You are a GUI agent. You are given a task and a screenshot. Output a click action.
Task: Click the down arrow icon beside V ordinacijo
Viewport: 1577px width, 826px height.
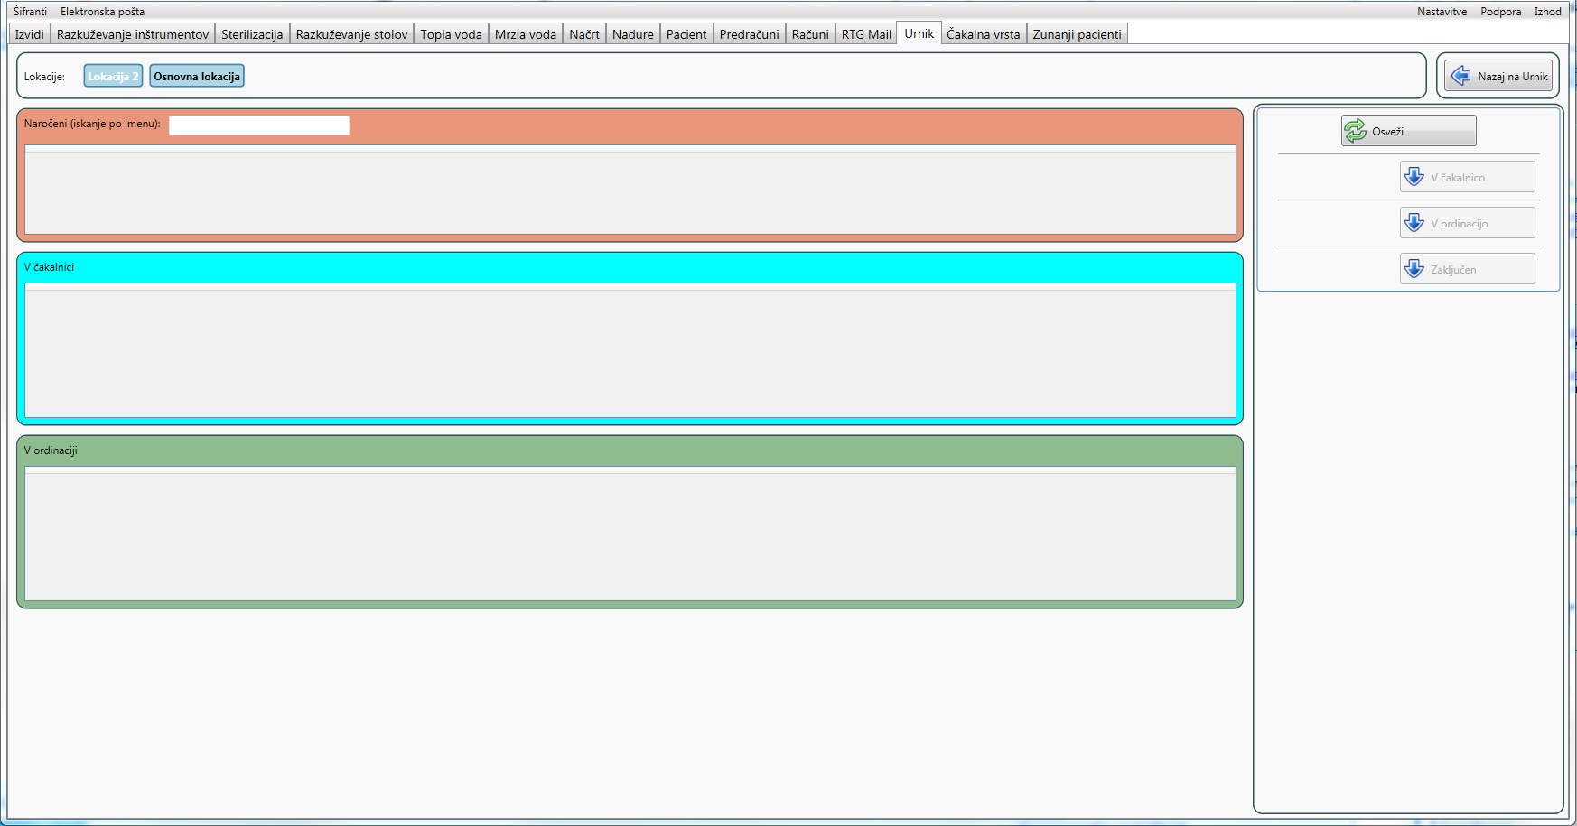pyautogui.click(x=1414, y=223)
